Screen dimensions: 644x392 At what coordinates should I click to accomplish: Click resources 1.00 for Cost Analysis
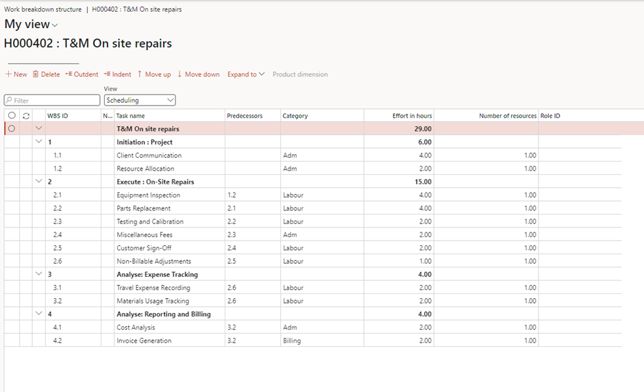point(530,328)
